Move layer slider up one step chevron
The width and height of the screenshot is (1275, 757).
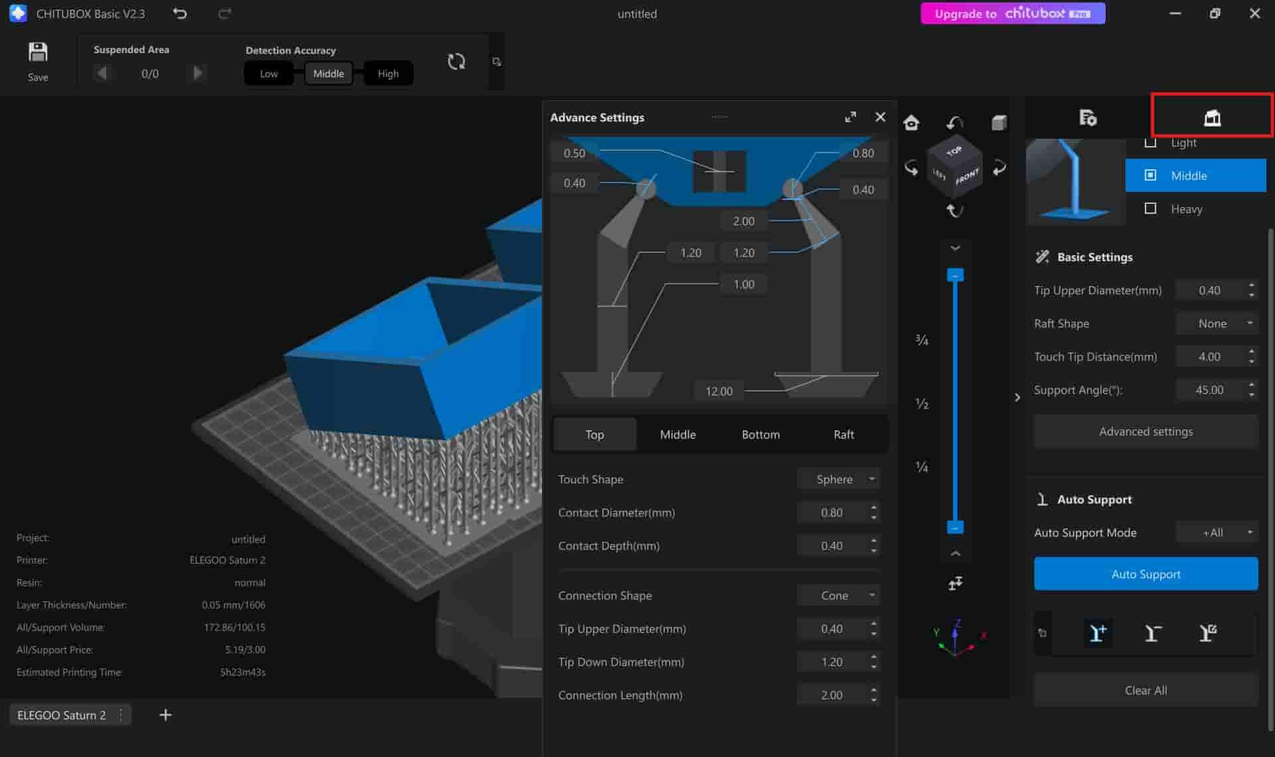[955, 248]
